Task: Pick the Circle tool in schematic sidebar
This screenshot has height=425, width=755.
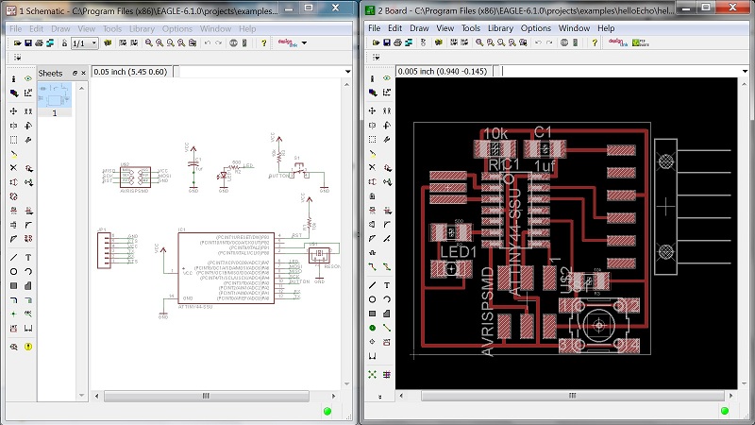Action: tap(14, 272)
